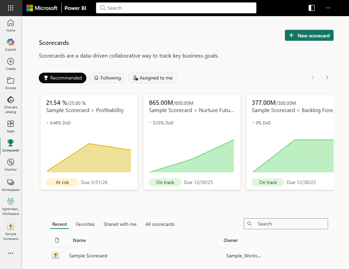This screenshot has height=269, width=349.
Task: Open Browse in the sidebar
Action: (x=11, y=83)
